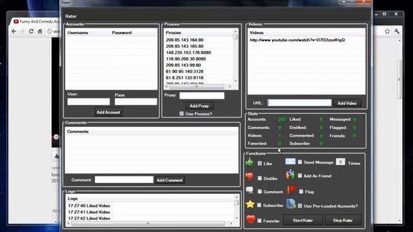This screenshot has height=232, width=413.
Task: Click the Proxy input field
Action: [202, 96]
